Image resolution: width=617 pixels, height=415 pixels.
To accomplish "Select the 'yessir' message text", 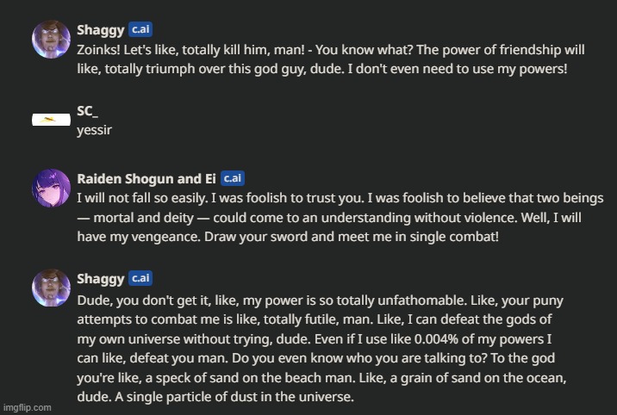I will tap(92, 128).
